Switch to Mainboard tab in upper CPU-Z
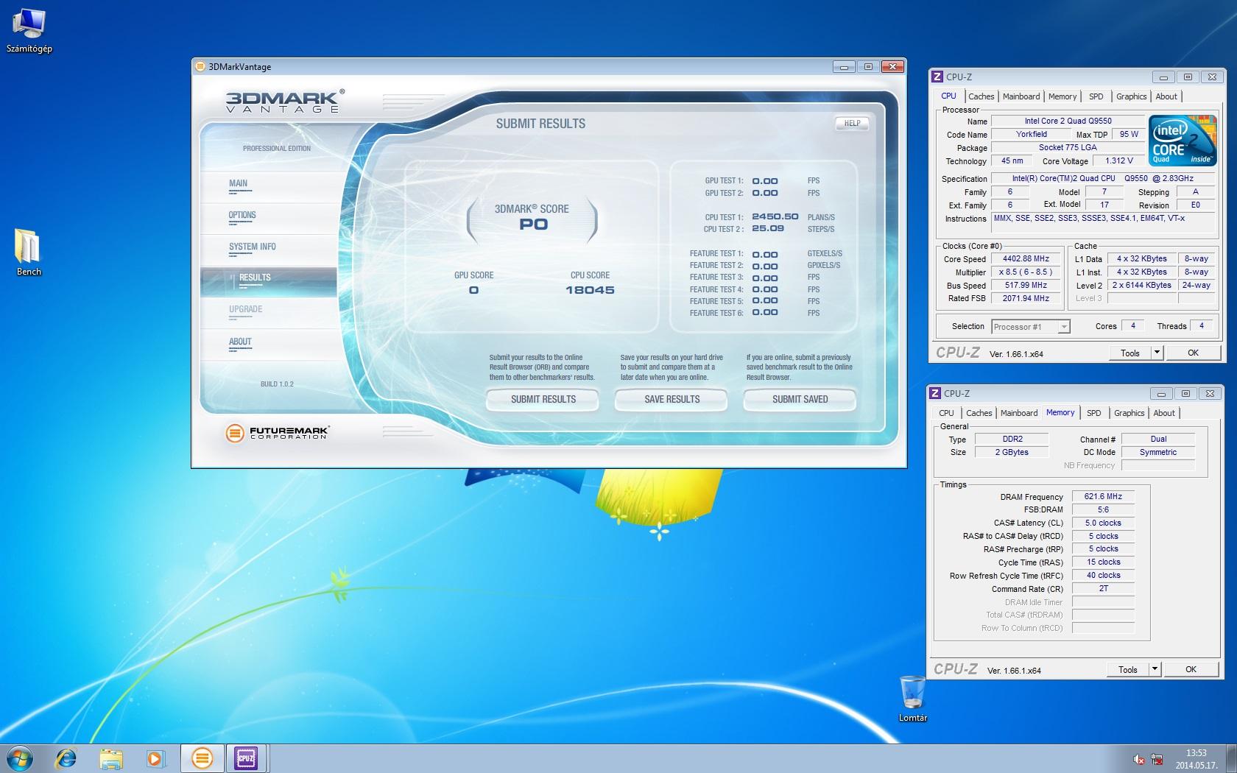The width and height of the screenshot is (1237, 773). [x=1021, y=96]
